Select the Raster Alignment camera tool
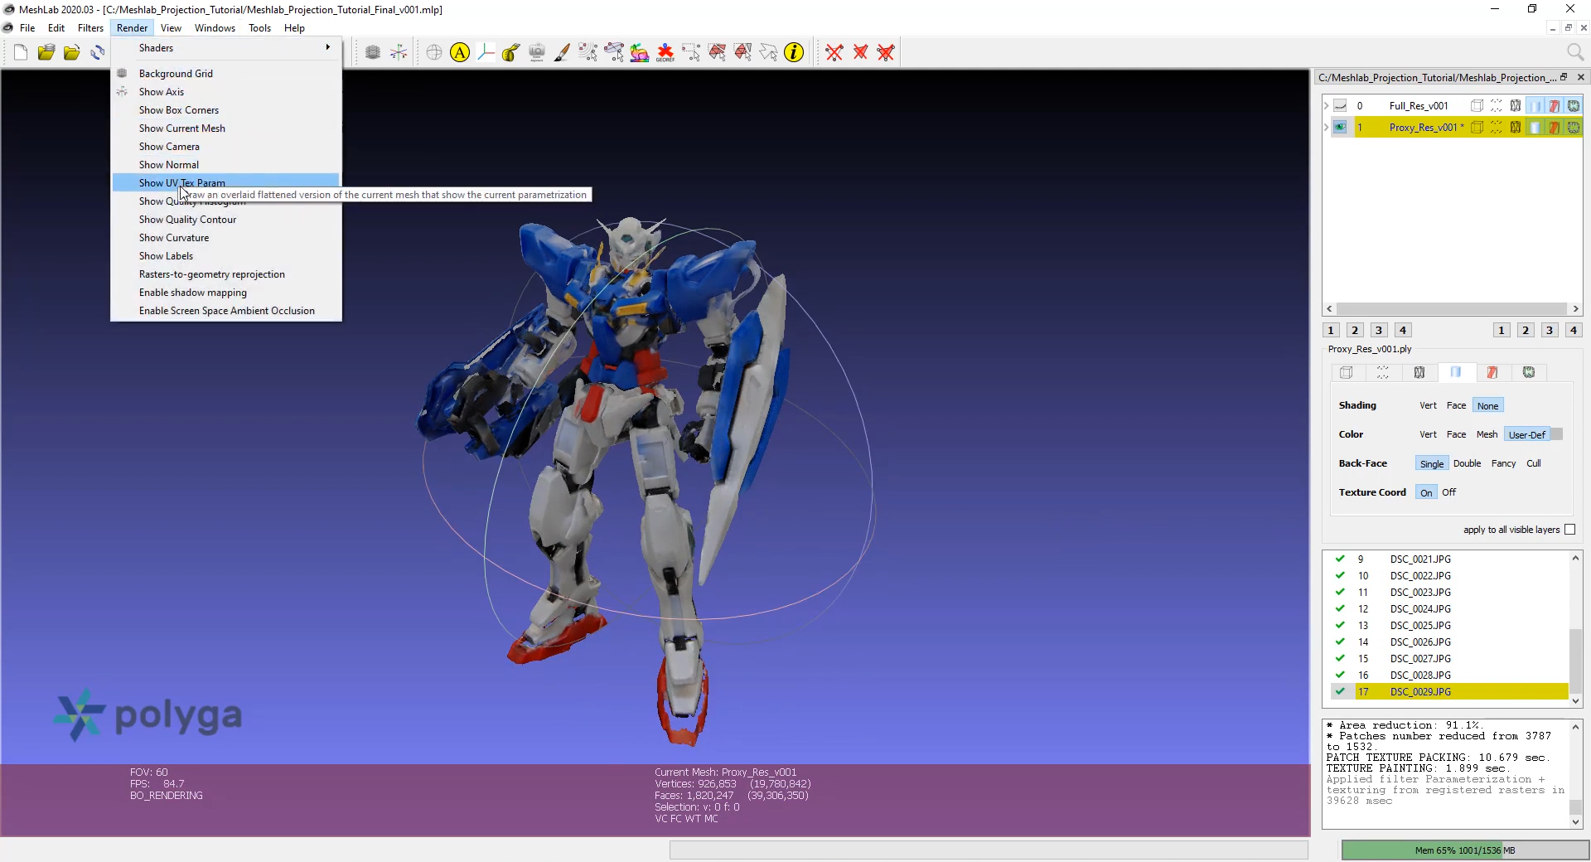1591x862 pixels. pos(537,53)
